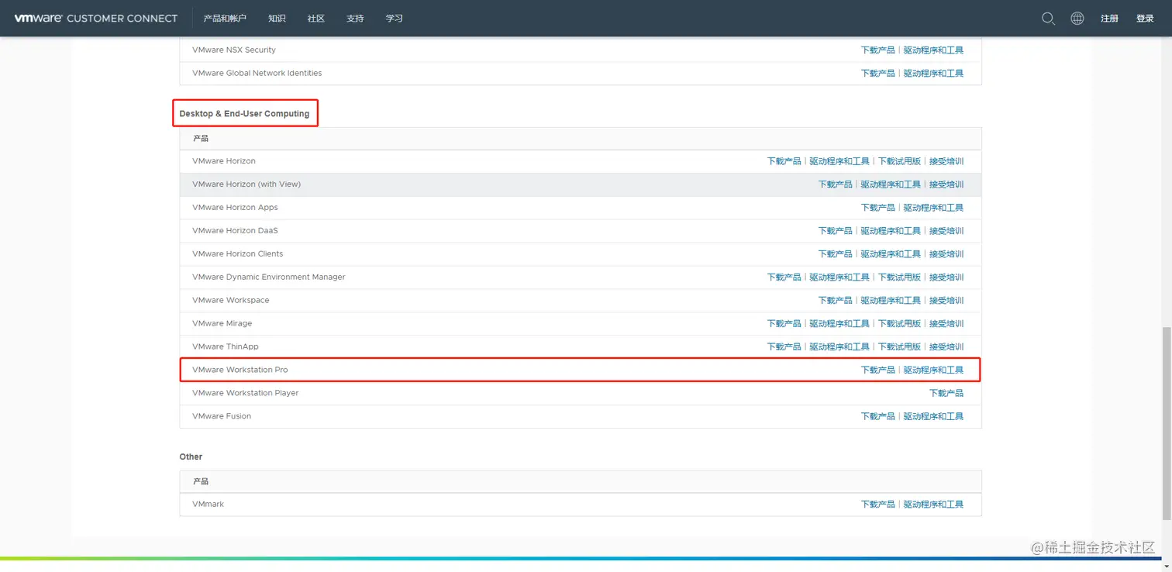
Task: Click 接受培训 for VMware Workspace
Action: [x=946, y=300]
